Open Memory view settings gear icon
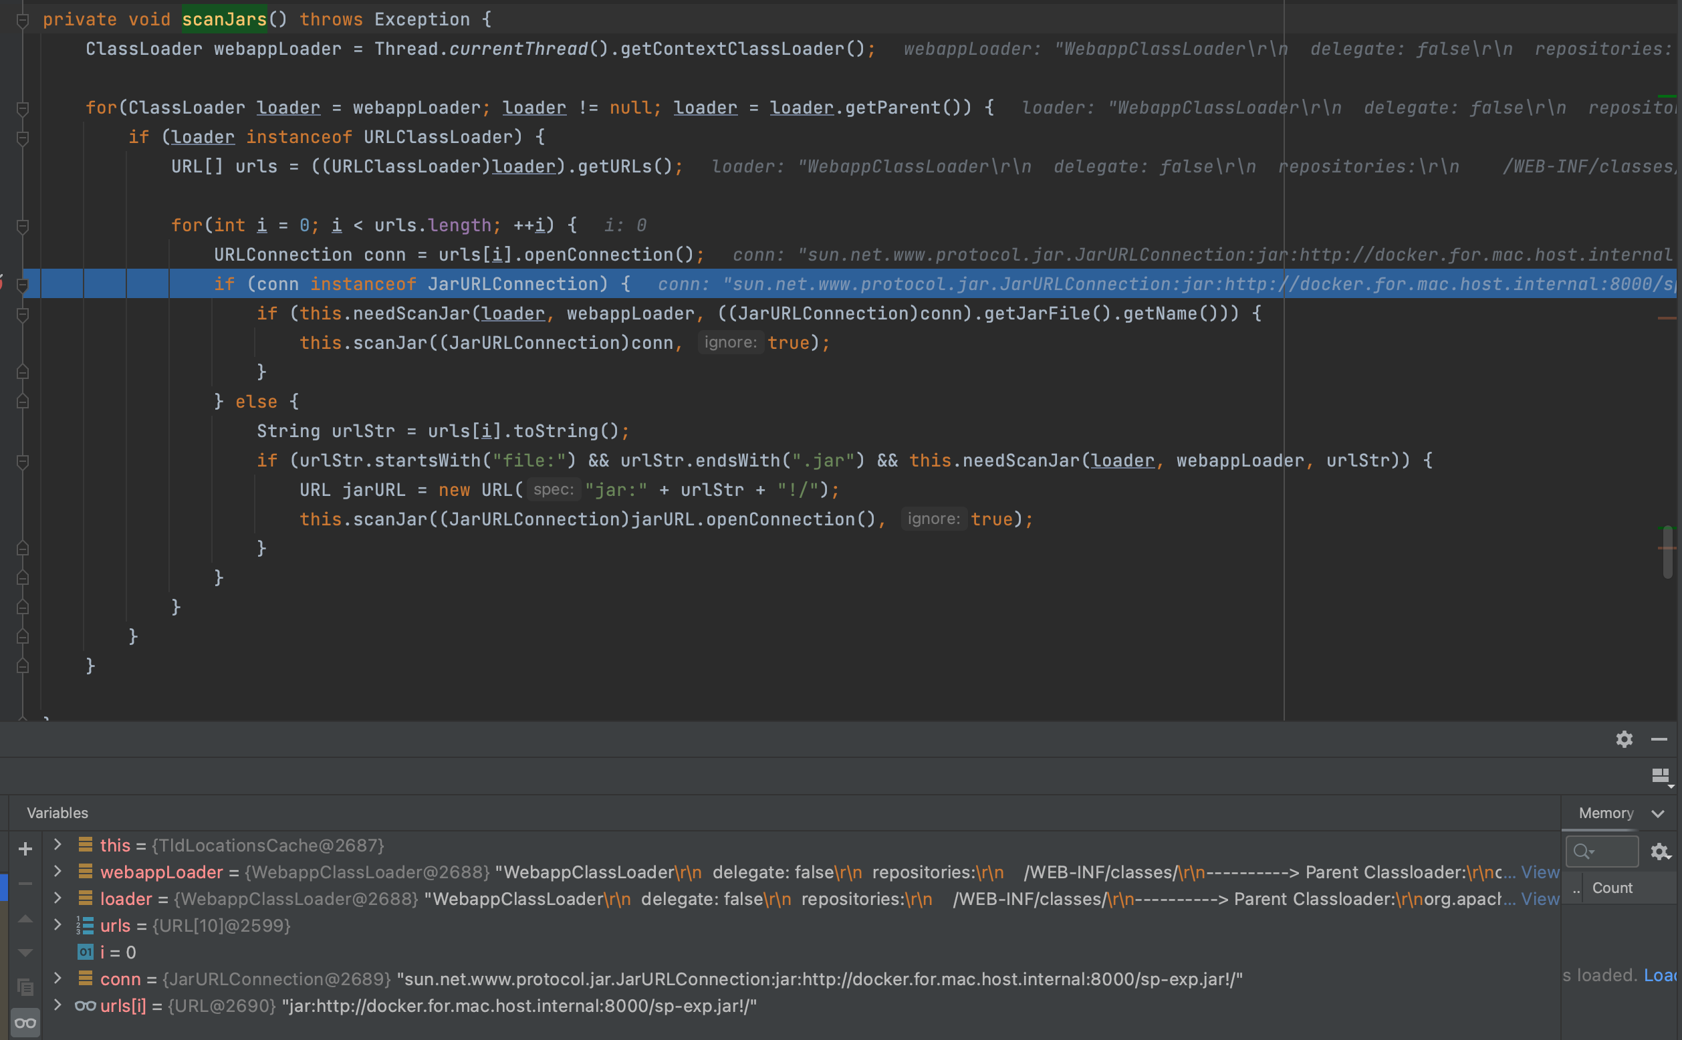Screen dimensions: 1682x1040 tap(1660, 852)
